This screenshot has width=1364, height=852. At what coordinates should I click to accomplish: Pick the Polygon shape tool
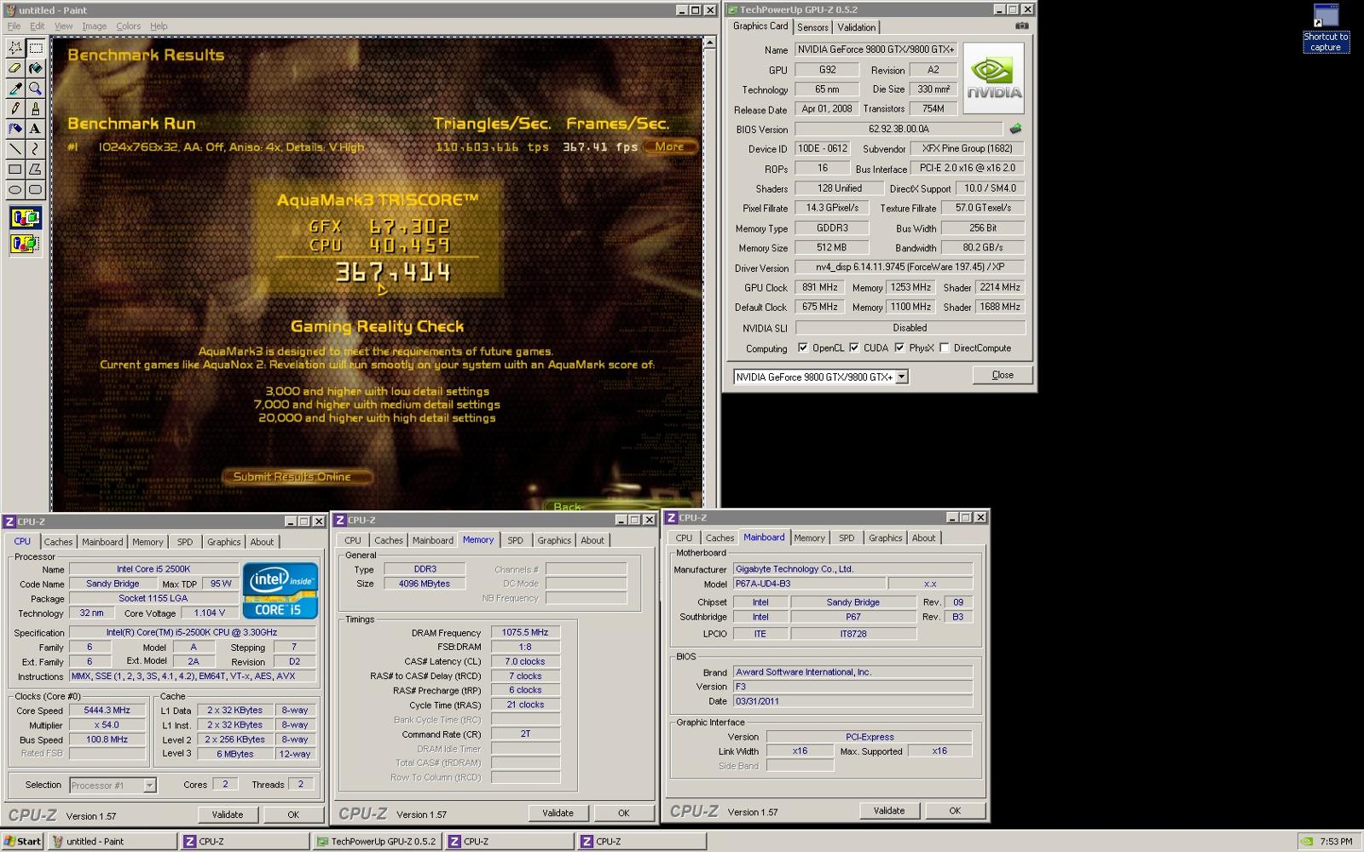[35, 170]
